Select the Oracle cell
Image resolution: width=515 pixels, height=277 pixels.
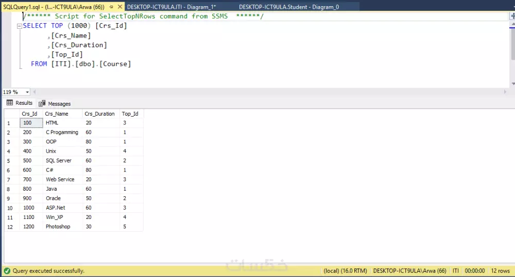(x=62, y=198)
